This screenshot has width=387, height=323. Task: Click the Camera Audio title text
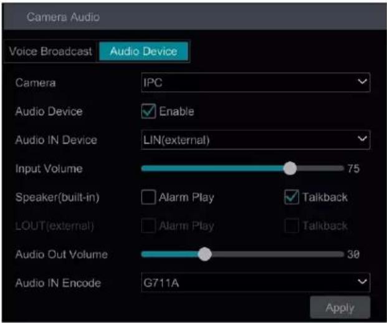click(x=63, y=17)
